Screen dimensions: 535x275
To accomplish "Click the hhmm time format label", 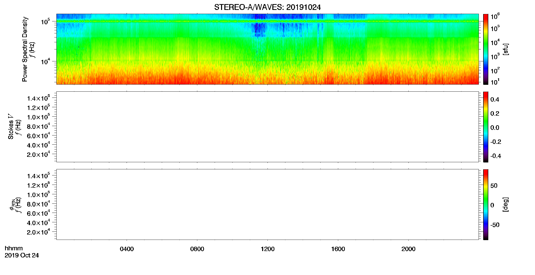I will pos(14,248).
